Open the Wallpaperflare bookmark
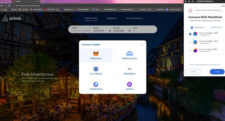 click(83, 10)
